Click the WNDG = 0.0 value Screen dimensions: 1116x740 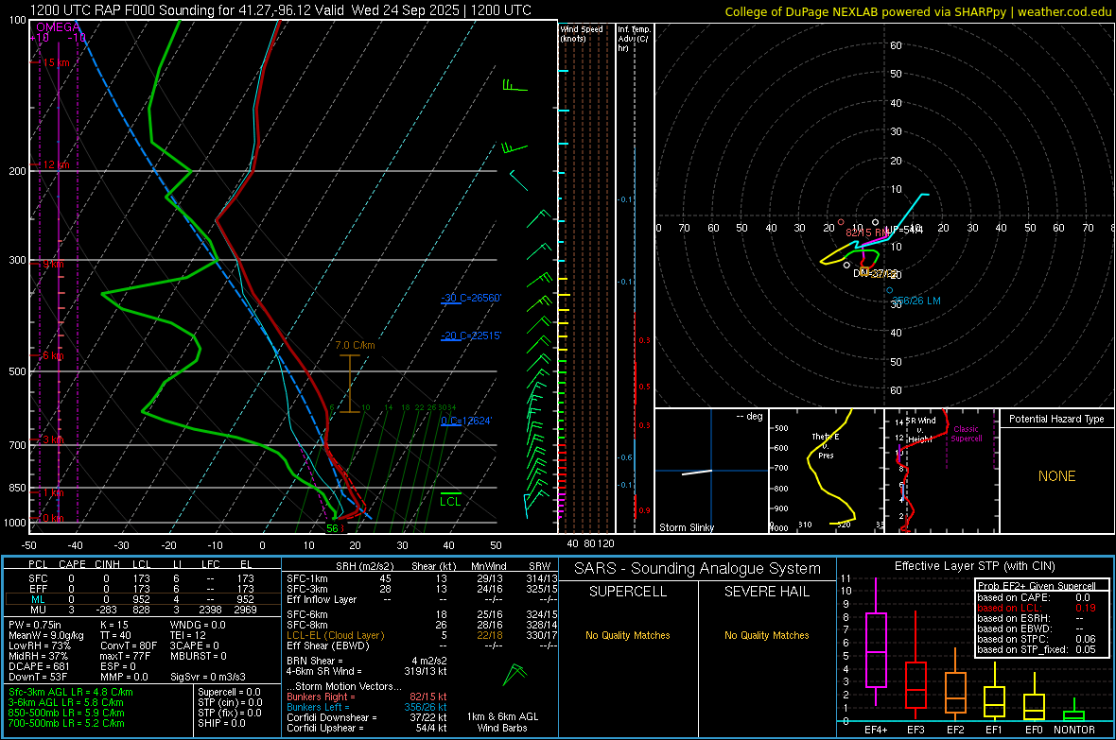[x=198, y=625]
